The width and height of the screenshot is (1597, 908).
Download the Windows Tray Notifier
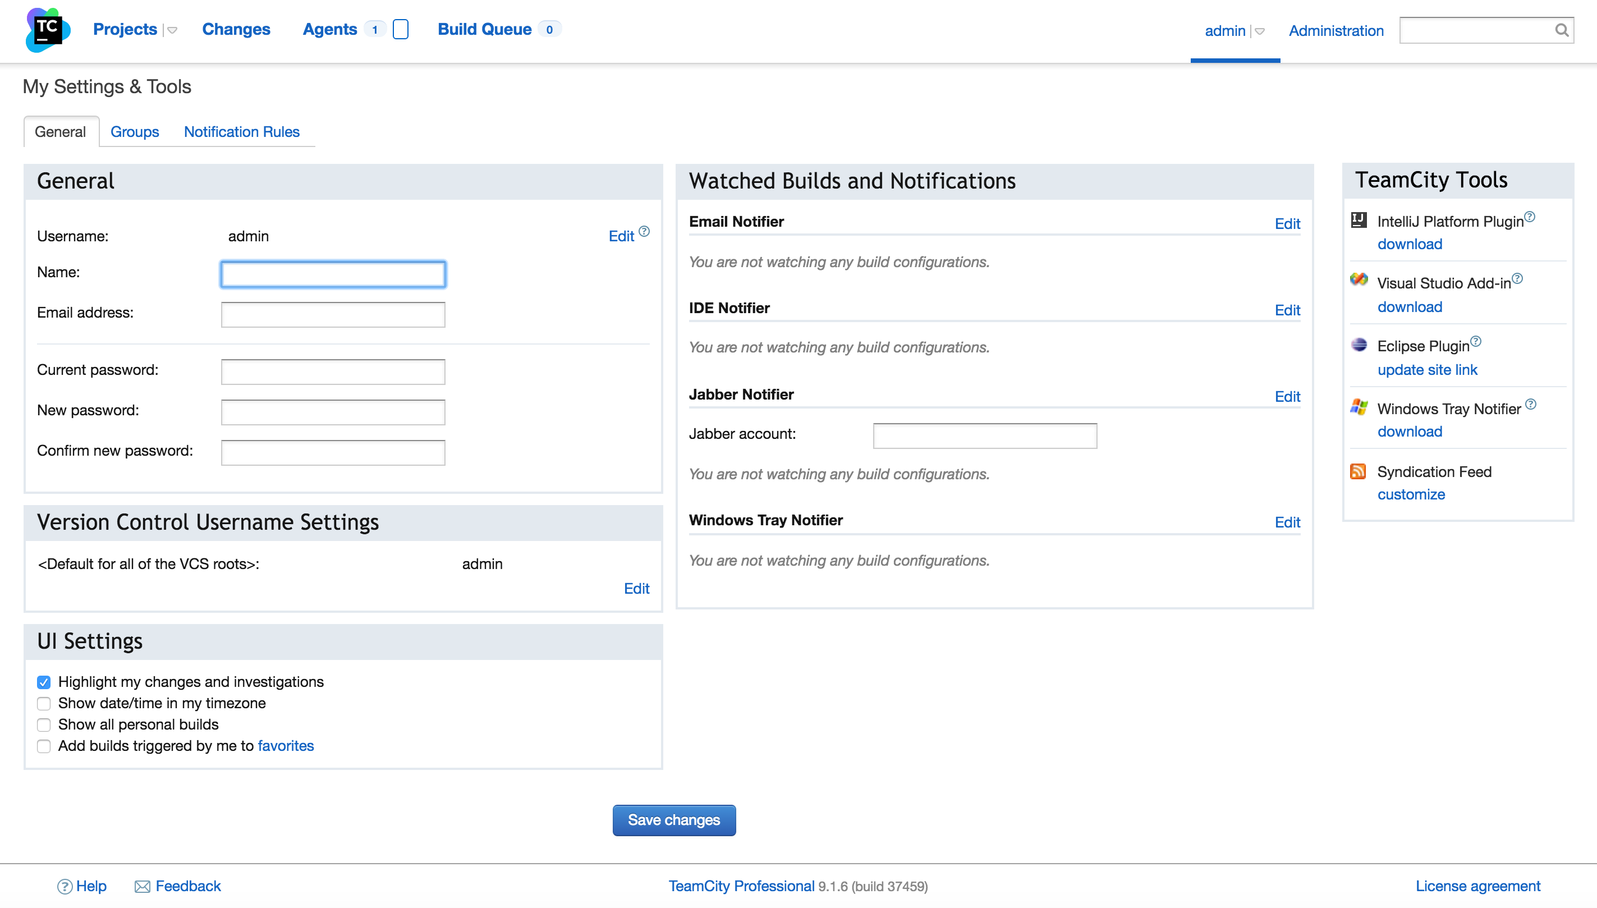click(1410, 431)
